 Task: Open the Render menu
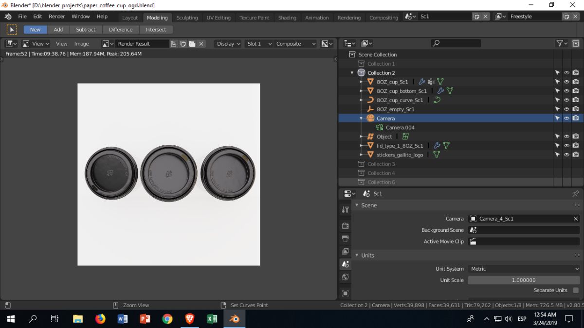point(57,17)
